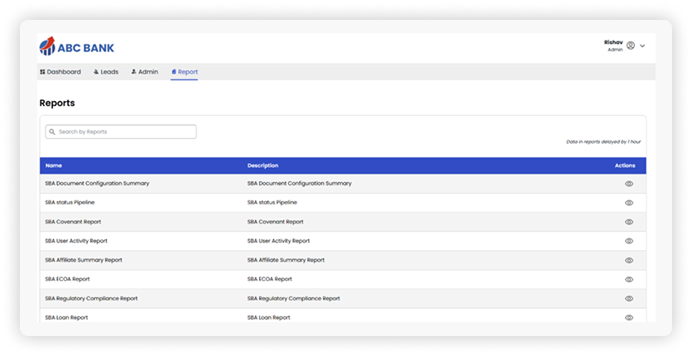Image resolution: width=692 pixels, height=356 pixels.
Task: Click the ABC Bank logo
Action: pyautogui.click(x=76, y=47)
